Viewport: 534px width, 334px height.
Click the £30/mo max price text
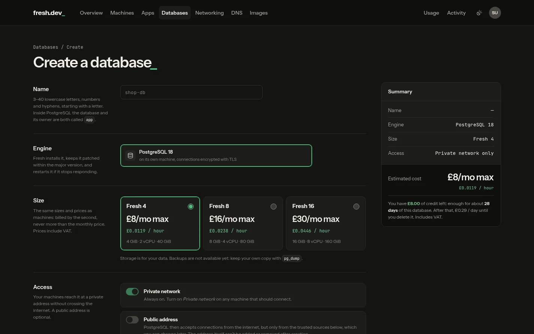point(316,219)
